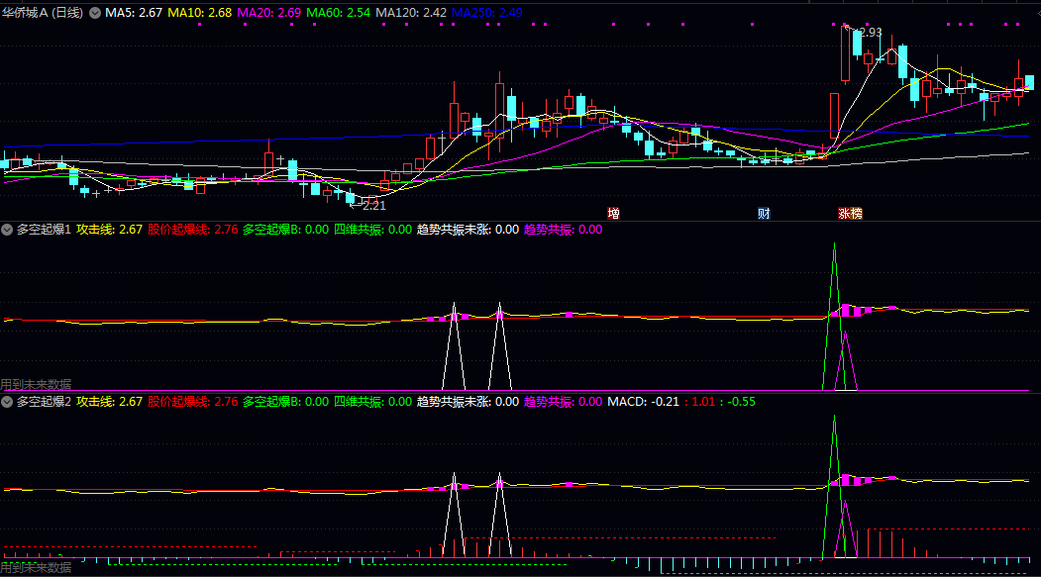Click 攻击线: 2.67 in 多空起爆2 panel
1041x577 pixels.
(x=110, y=402)
